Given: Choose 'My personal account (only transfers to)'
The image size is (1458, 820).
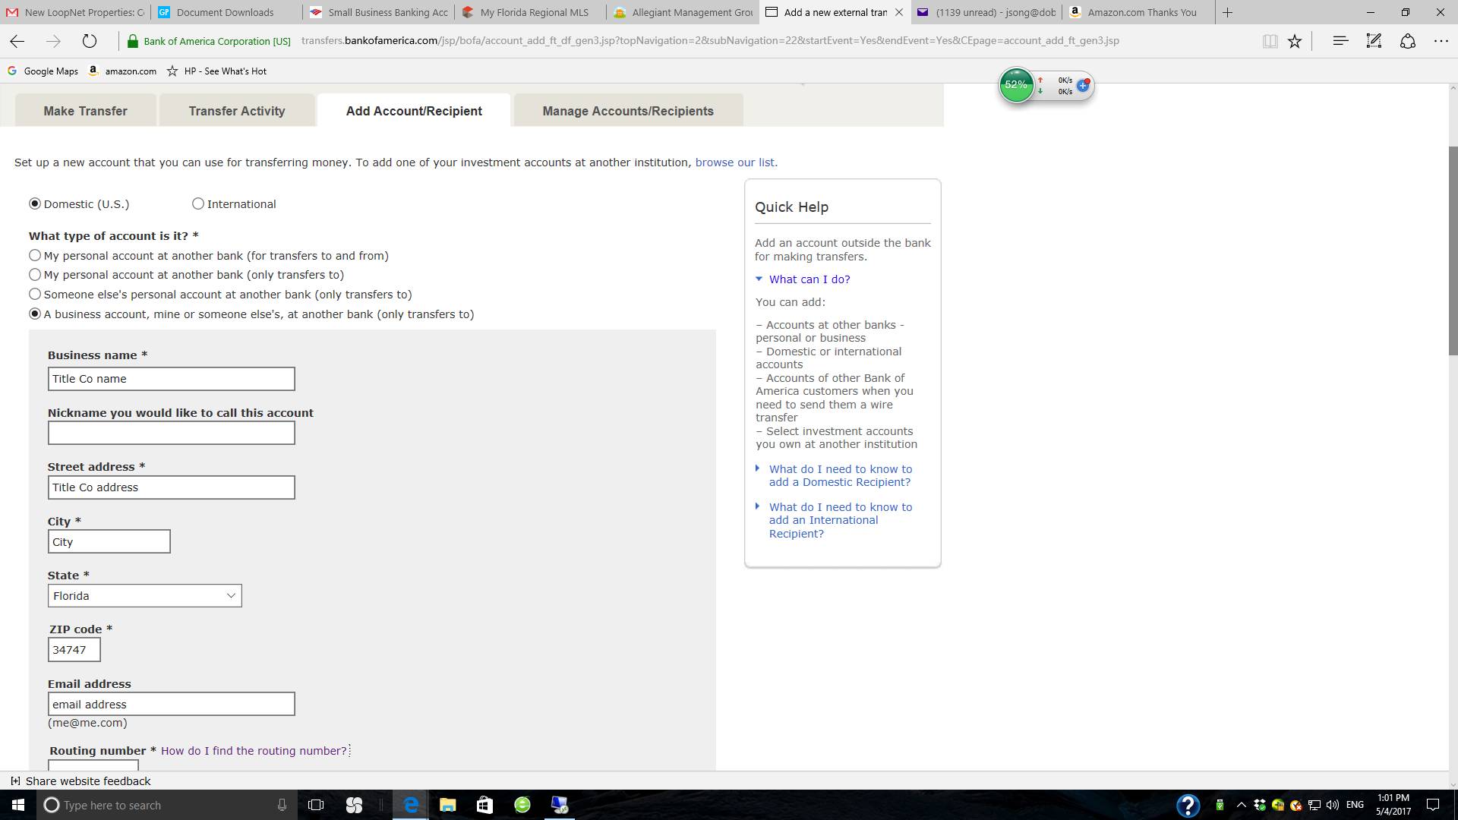Looking at the screenshot, I should [35, 275].
